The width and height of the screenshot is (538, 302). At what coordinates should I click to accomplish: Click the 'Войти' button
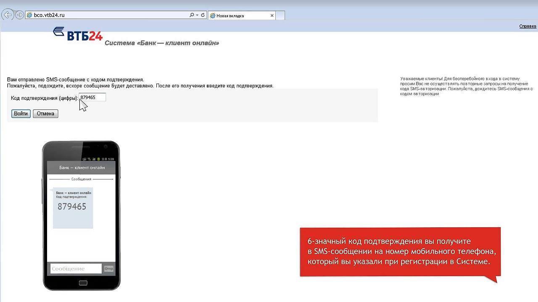[21, 114]
